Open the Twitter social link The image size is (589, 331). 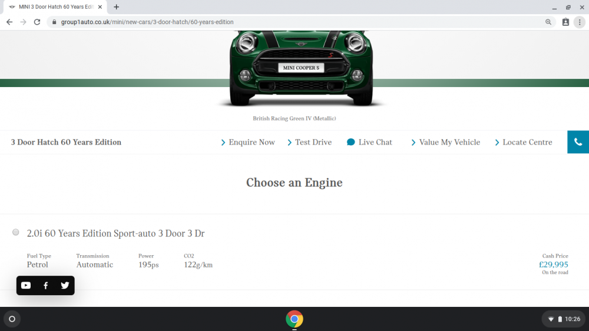click(x=65, y=286)
